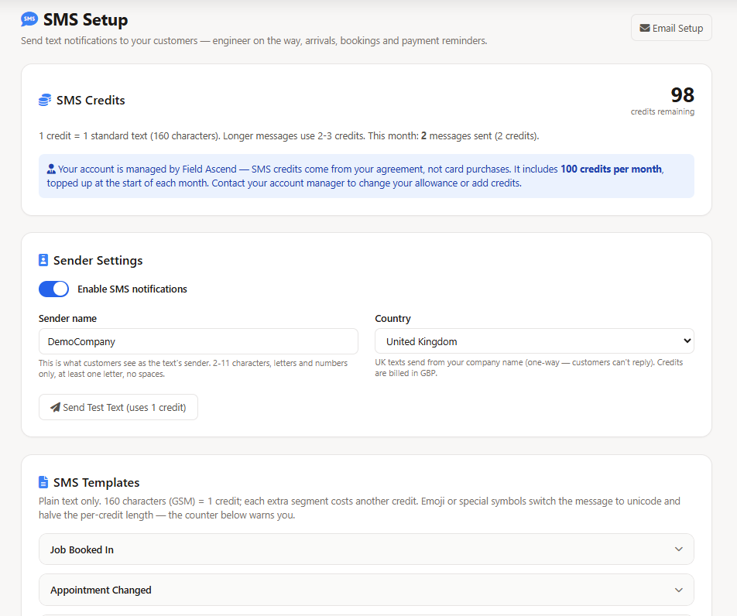The height and width of the screenshot is (616, 737).
Task: Click the 'Send text notifications' page subtitle
Action: [254, 41]
